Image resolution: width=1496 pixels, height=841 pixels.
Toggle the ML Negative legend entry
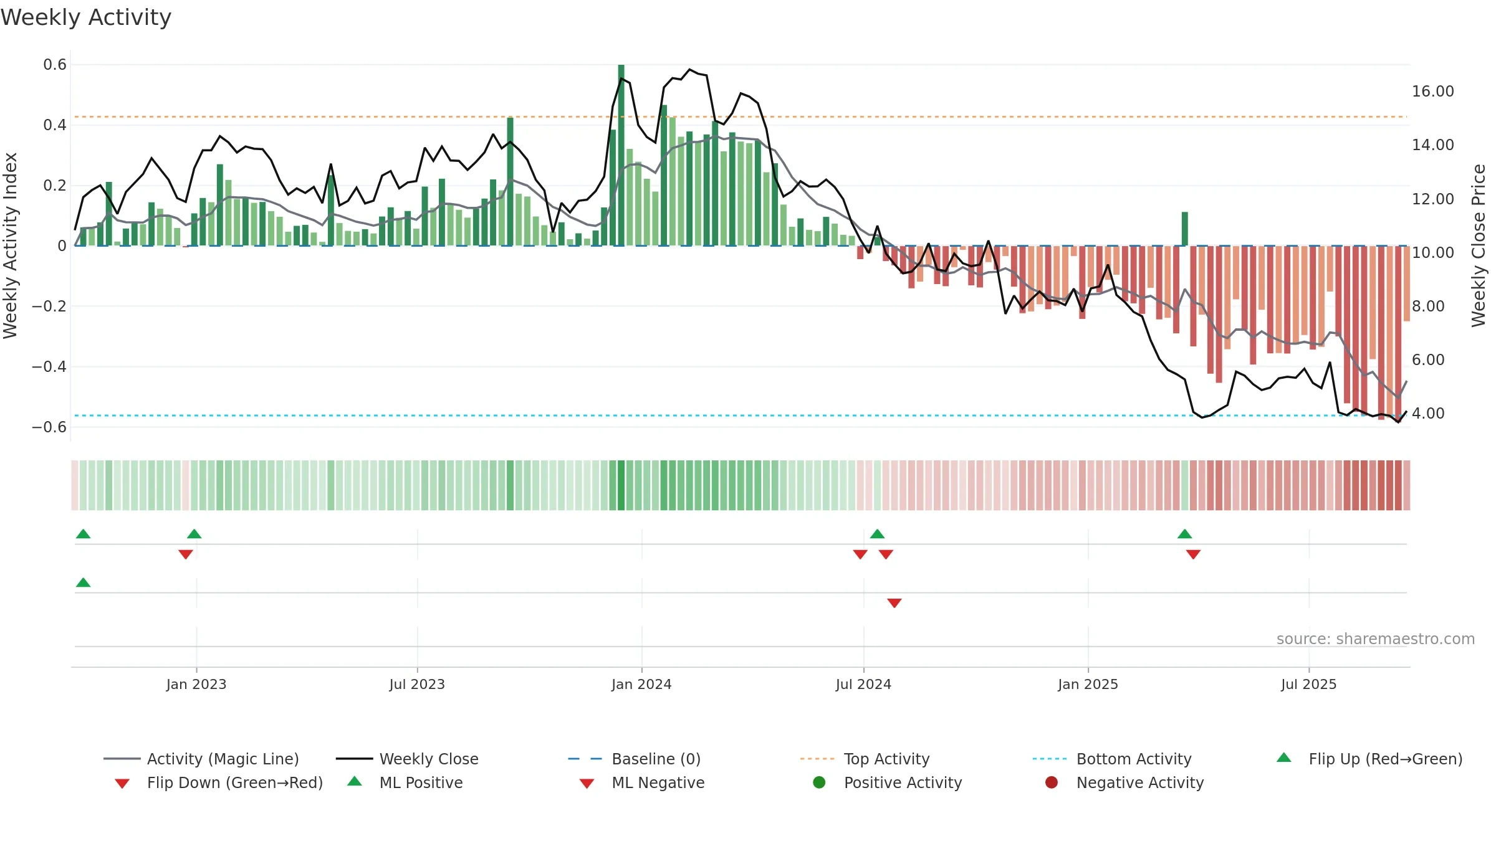tap(642, 782)
